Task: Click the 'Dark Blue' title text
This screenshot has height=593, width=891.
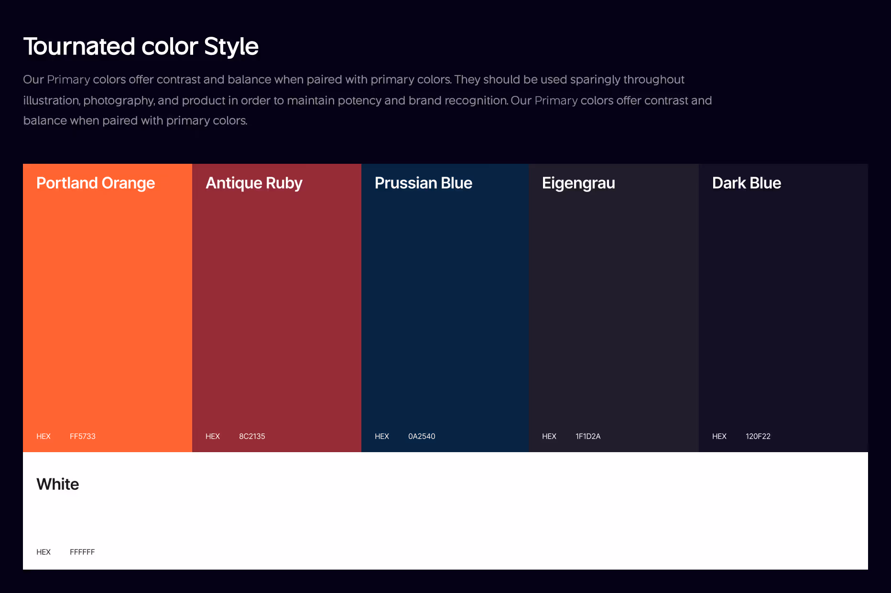Action: click(747, 183)
